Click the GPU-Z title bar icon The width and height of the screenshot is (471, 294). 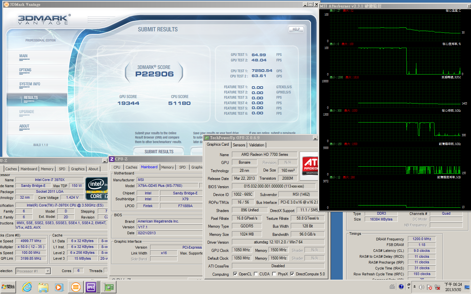click(207, 138)
